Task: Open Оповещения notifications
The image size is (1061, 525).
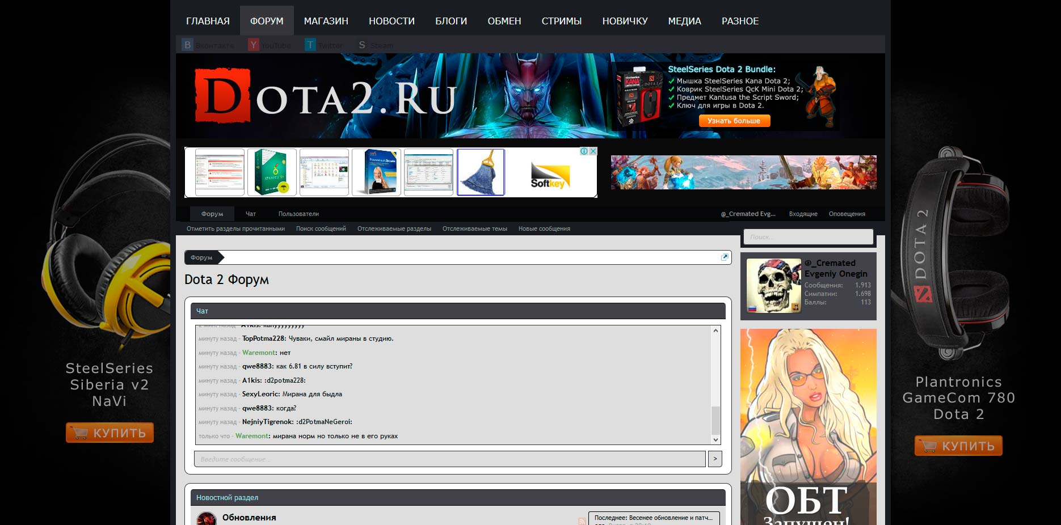Action: pyautogui.click(x=847, y=214)
